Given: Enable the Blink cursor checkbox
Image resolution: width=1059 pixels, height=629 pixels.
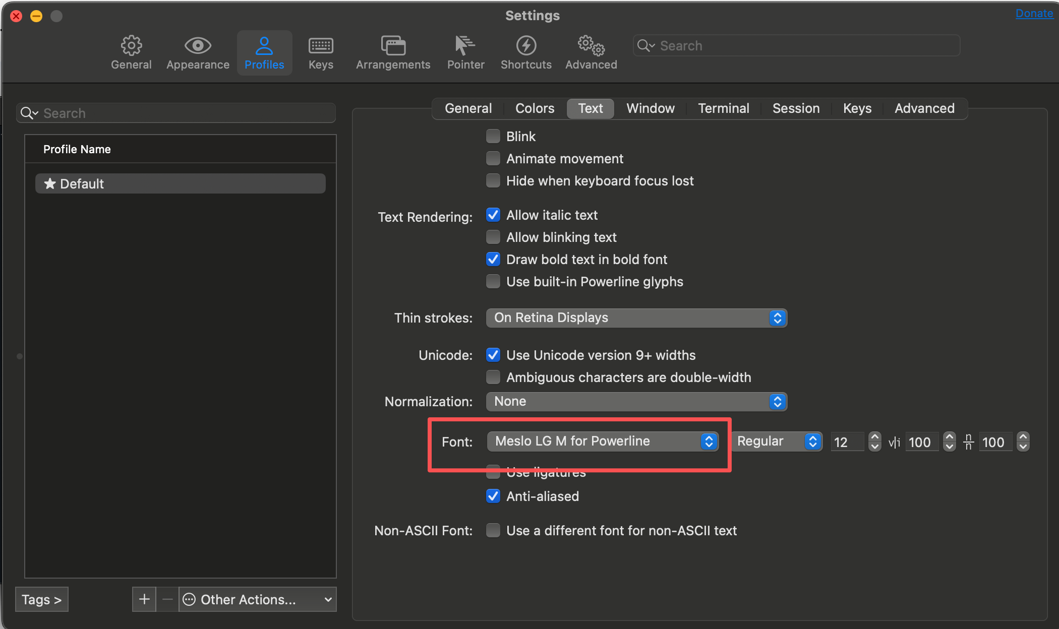Looking at the screenshot, I should click(493, 137).
